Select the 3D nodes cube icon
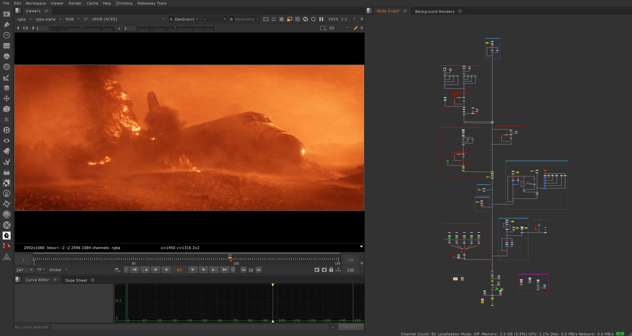The width and height of the screenshot is (632, 336). 6,109
